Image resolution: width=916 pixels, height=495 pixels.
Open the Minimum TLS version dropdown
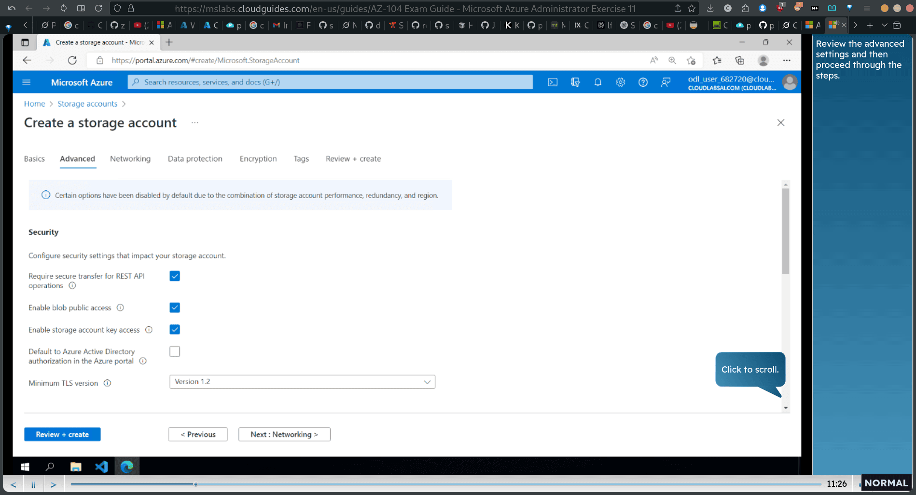[x=302, y=382]
